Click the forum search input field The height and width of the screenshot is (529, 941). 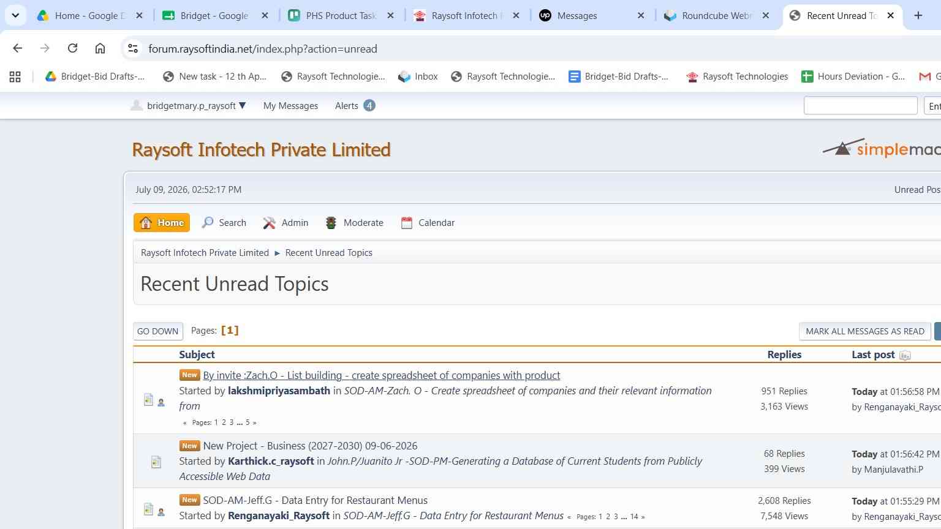[860, 106]
